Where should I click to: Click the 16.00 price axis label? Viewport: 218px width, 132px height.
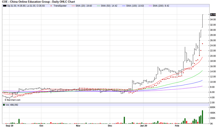(213, 67)
